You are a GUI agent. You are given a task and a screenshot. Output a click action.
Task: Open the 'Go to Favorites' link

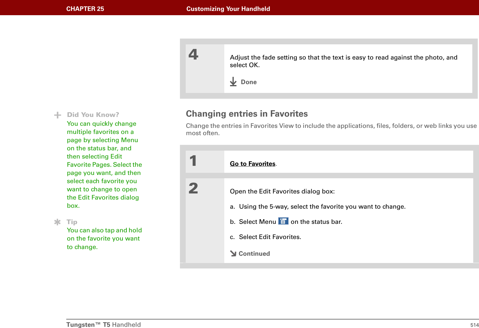253,164
